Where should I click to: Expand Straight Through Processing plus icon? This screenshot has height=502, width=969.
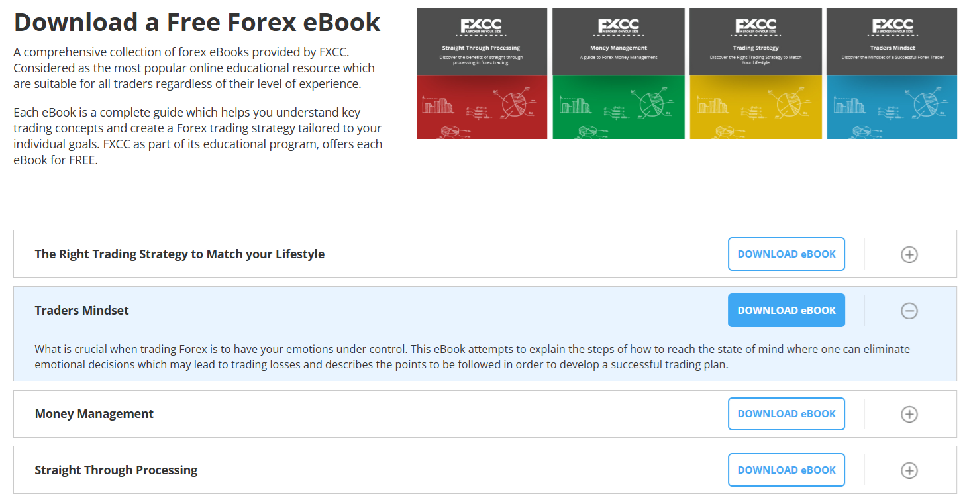coord(909,470)
